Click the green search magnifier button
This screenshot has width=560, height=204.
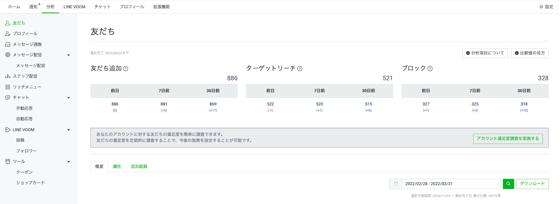click(509, 184)
